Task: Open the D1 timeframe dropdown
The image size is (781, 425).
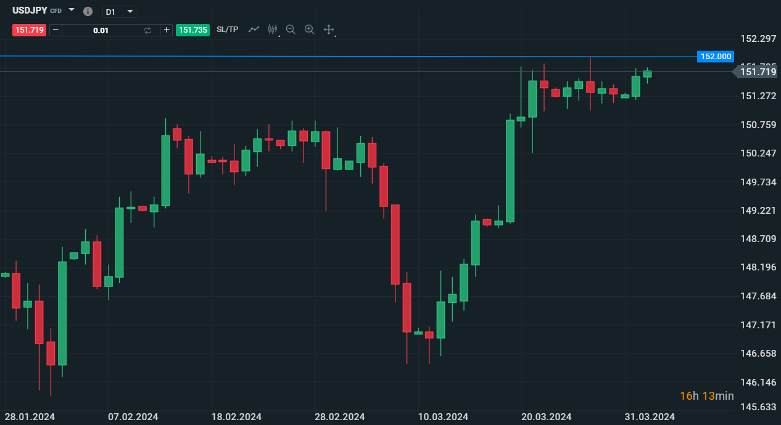Action: tap(119, 12)
